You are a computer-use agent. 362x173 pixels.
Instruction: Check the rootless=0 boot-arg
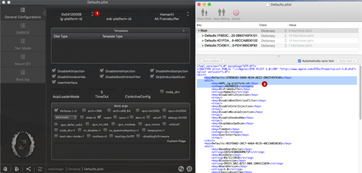[89, 136]
